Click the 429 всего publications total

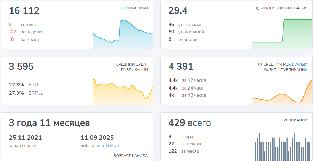190,123
